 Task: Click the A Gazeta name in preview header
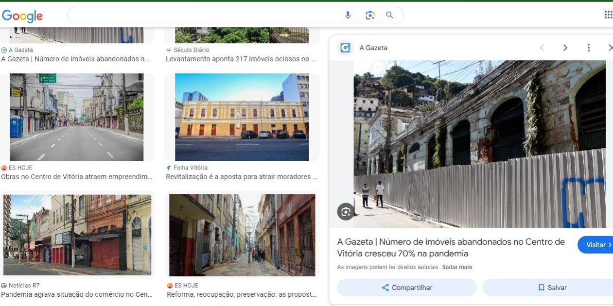[373, 48]
